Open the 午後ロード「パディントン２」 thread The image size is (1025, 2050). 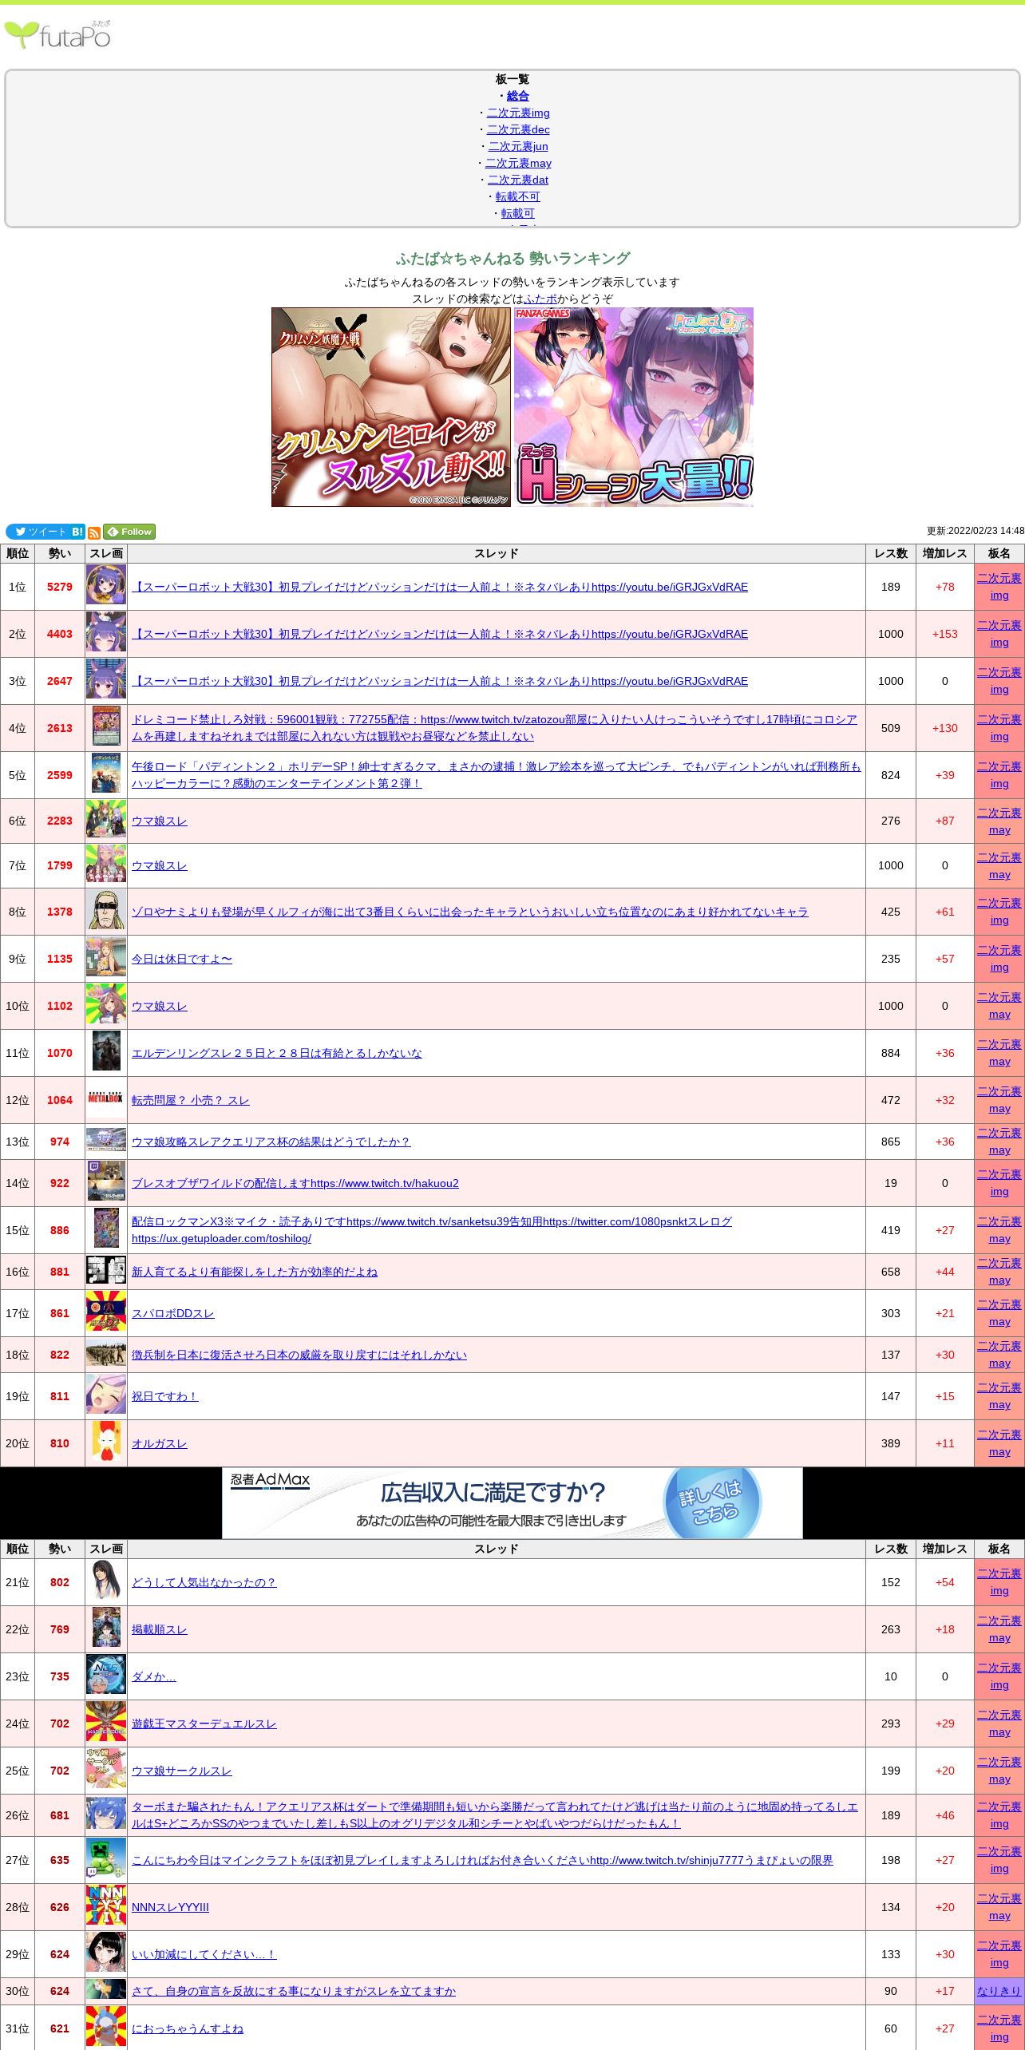click(497, 775)
